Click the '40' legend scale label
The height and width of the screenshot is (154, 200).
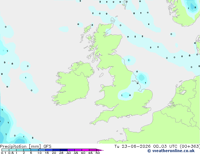83,153
